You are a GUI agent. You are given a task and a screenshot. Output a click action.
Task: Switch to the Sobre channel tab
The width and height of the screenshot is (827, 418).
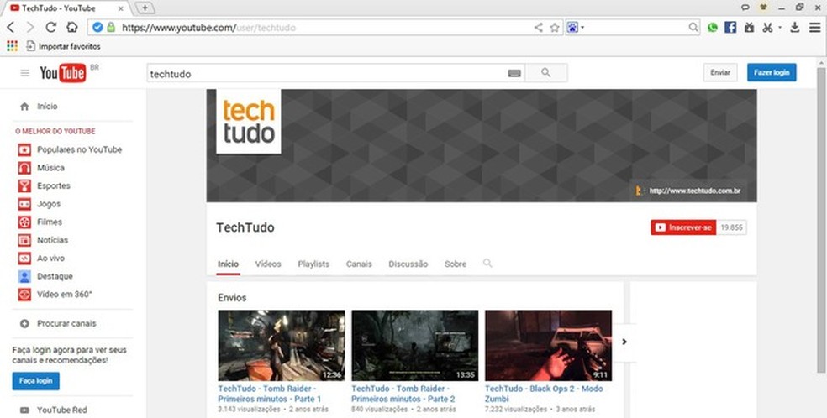(456, 264)
